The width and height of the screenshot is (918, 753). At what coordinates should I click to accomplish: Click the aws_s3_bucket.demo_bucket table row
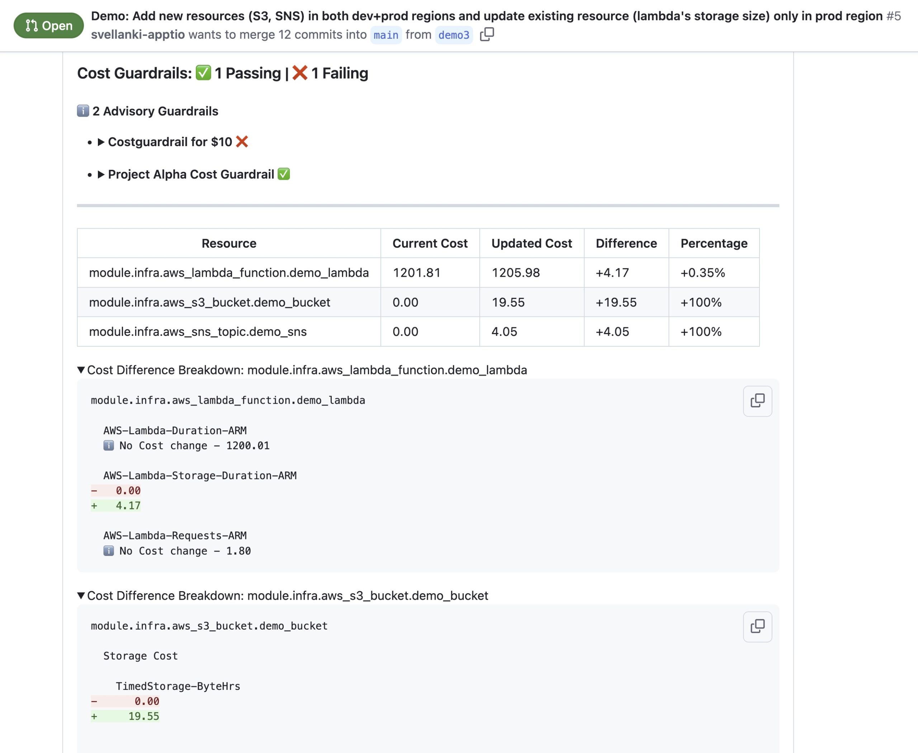[210, 302]
